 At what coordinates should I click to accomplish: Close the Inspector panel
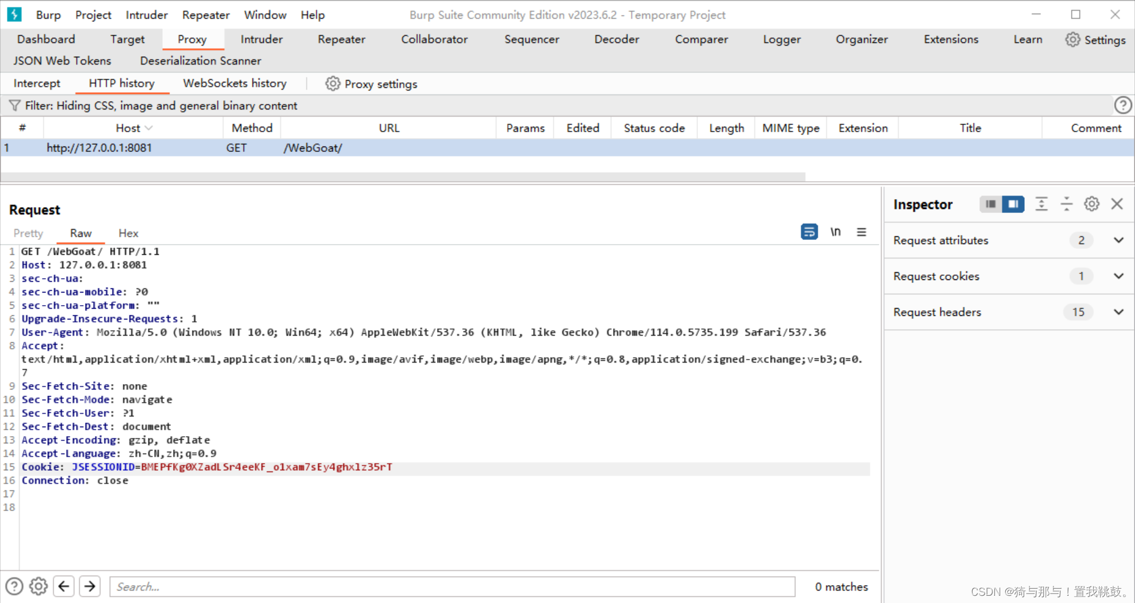coord(1117,204)
